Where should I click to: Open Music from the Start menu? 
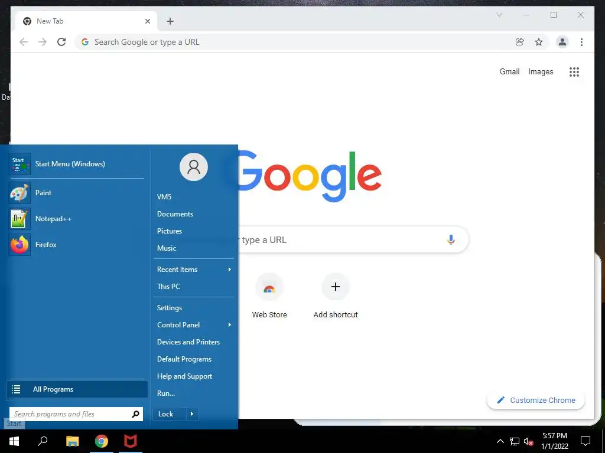coord(166,248)
